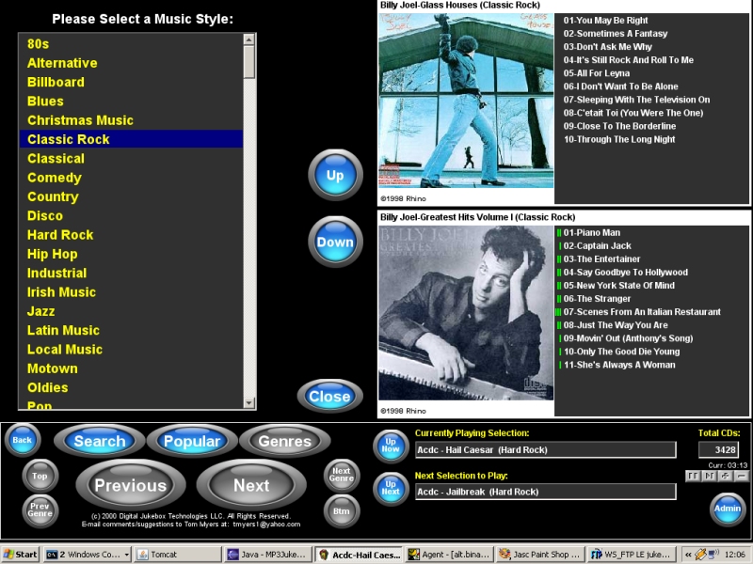The width and height of the screenshot is (753, 564).
Task: Click the round Up Next button
Action: (391, 488)
